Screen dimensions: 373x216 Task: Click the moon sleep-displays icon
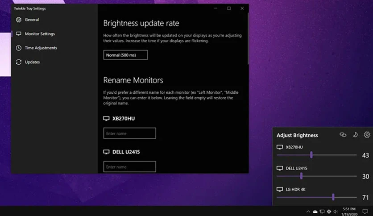(355, 135)
